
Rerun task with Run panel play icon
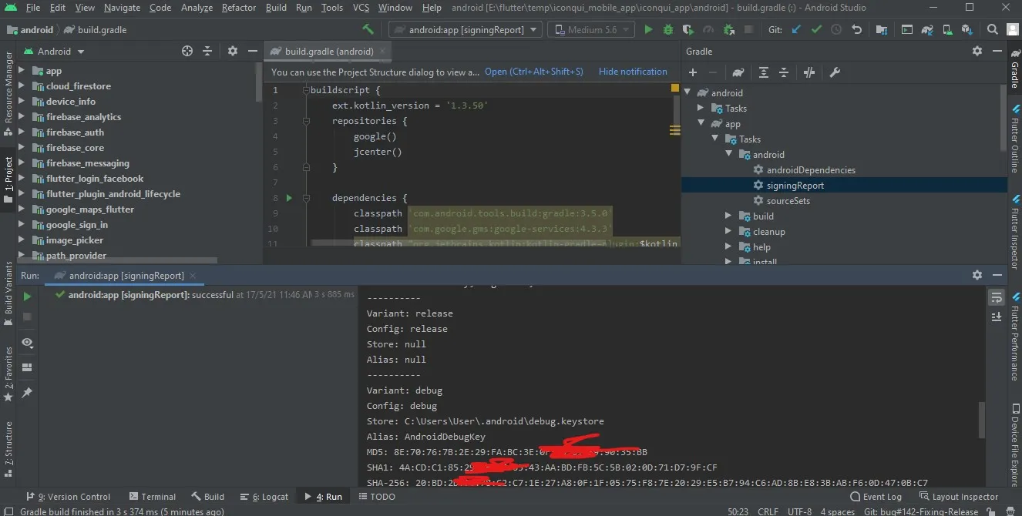coord(27,297)
